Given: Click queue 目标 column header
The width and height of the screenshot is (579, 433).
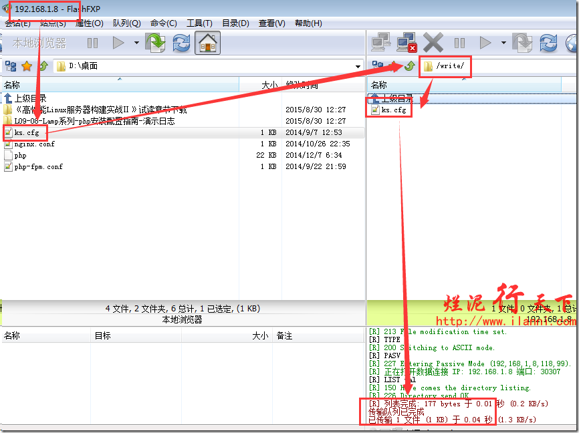Looking at the screenshot, I should click(136, 335).
